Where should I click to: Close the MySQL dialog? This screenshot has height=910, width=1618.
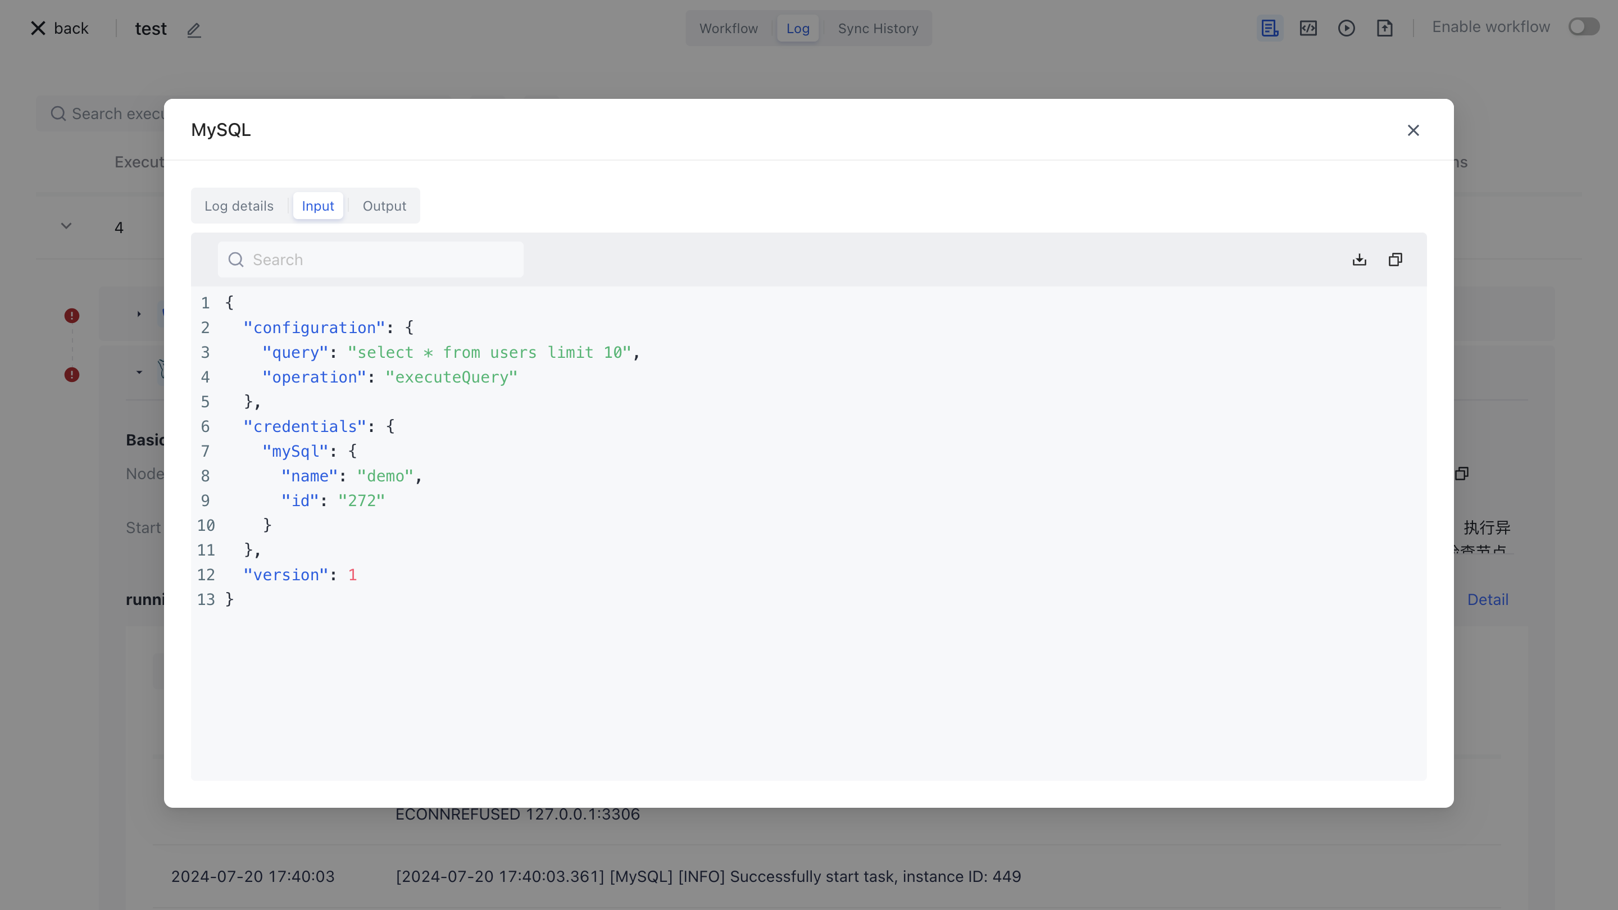[x=1414, y=130]
